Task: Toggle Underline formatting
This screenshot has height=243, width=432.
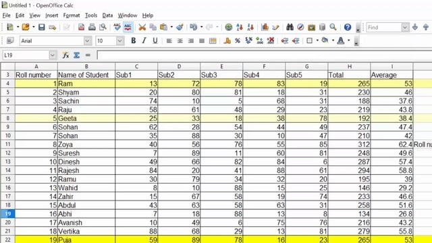Action: click(155, 40)
